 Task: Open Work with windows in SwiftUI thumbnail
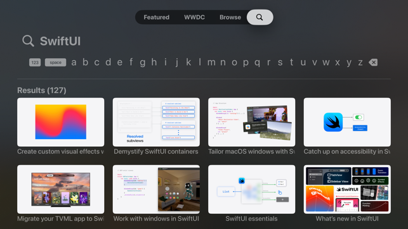pyautogui.click(x=156, y=189)
